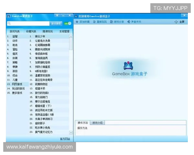Select category 冒险

coord(18,49)
